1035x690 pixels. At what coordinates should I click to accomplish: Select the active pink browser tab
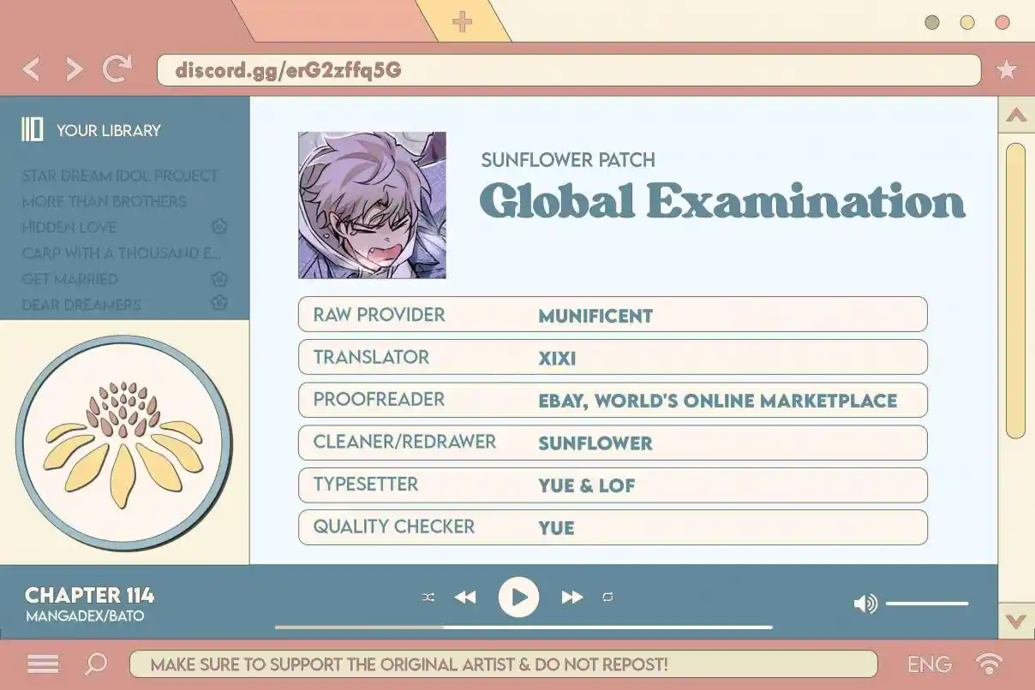tap(334, 21)
